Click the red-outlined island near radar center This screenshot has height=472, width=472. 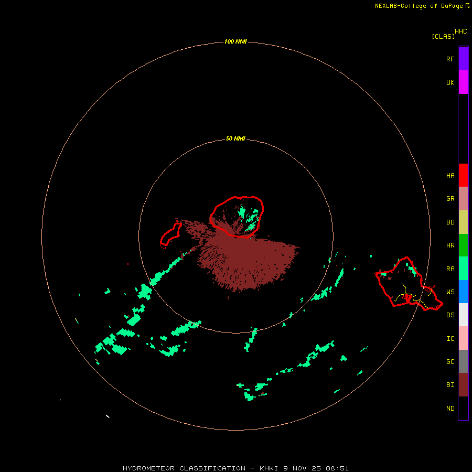[237, 217]
